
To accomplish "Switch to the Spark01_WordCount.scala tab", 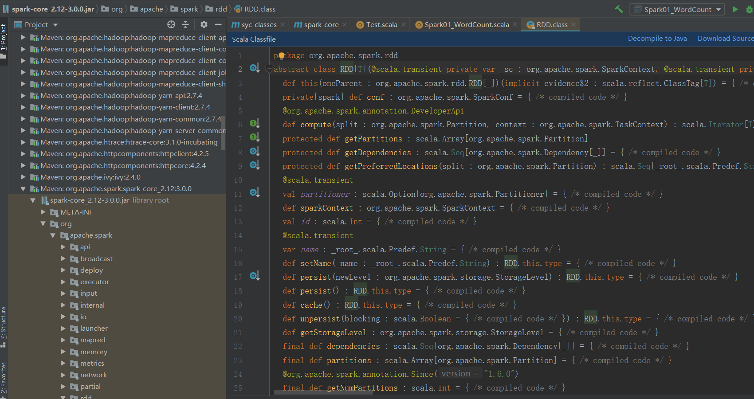I will [x=466, y=25].
